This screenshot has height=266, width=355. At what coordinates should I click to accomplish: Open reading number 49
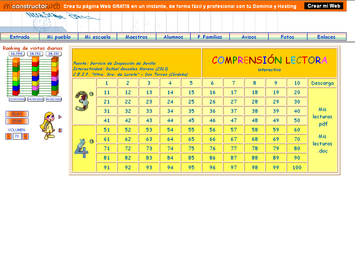click(x=276, y=120)
